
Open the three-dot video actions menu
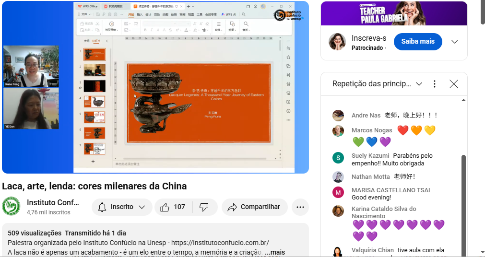point(300,207)
